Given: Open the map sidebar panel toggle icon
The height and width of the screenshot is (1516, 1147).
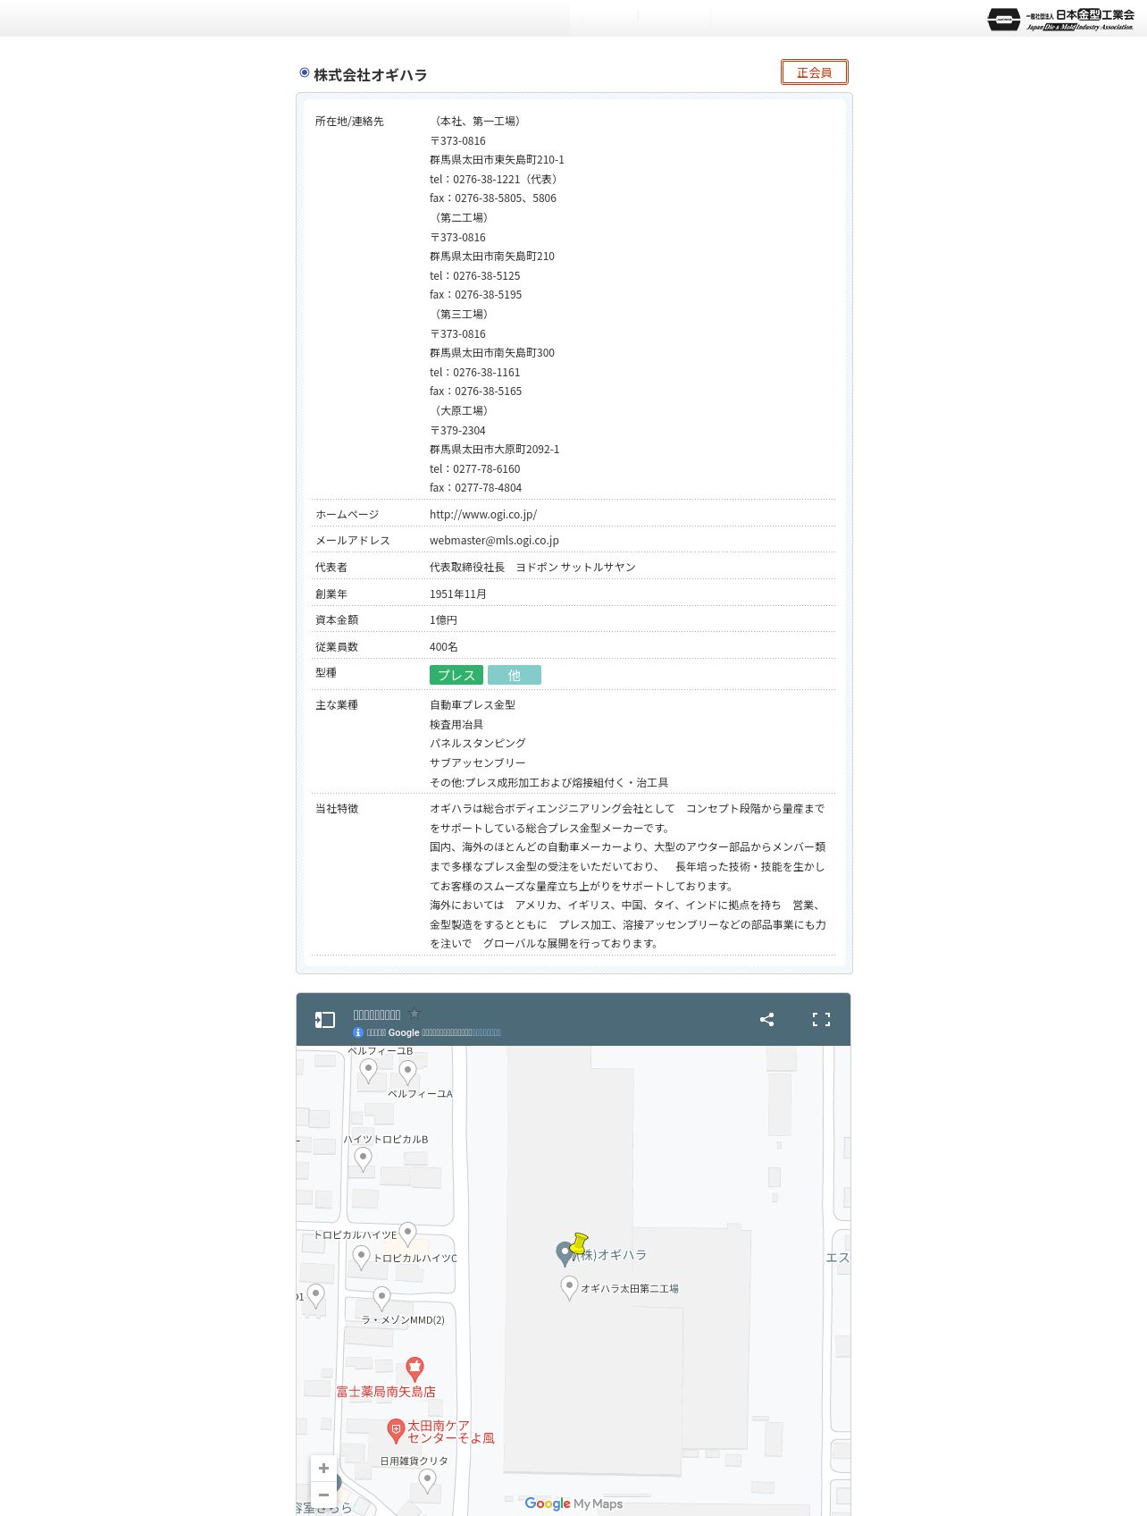Looking at the screenshot, I should point(324,1020).
